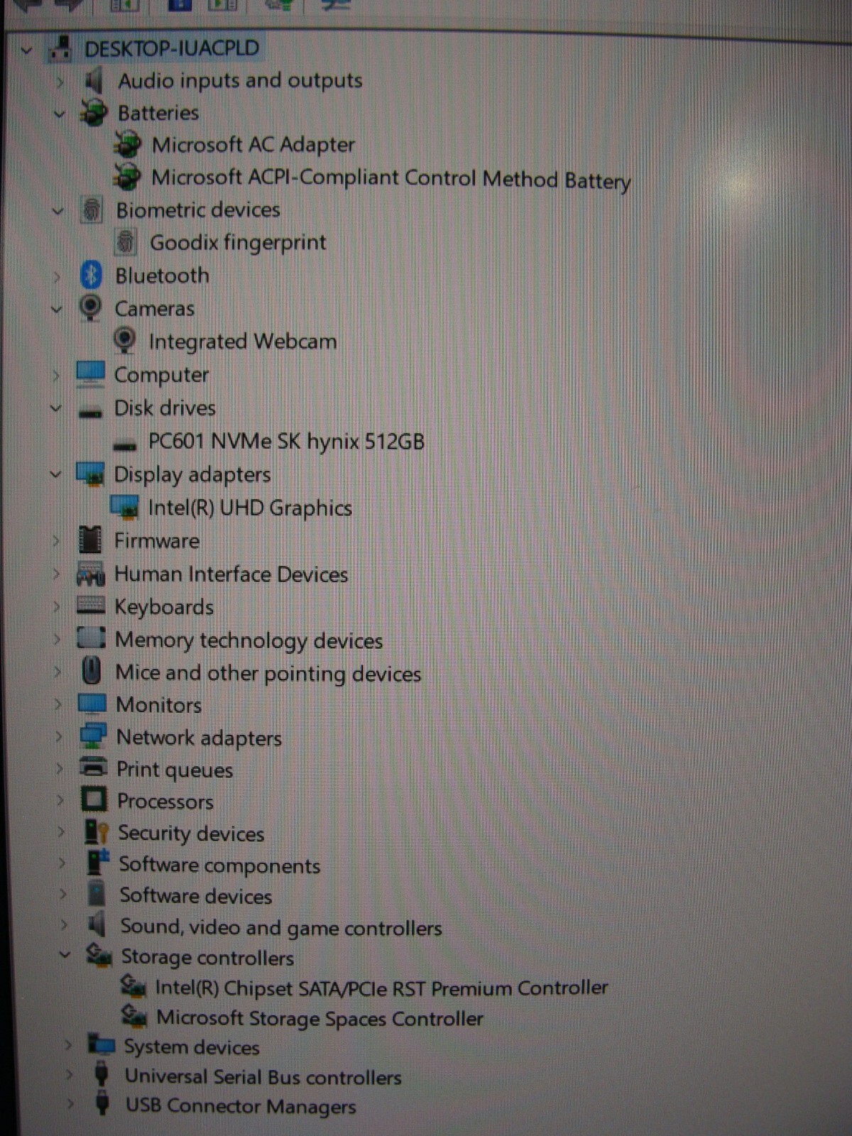
Task: Click the Audio inputs and outputs speaker icon
Action: 93,80
